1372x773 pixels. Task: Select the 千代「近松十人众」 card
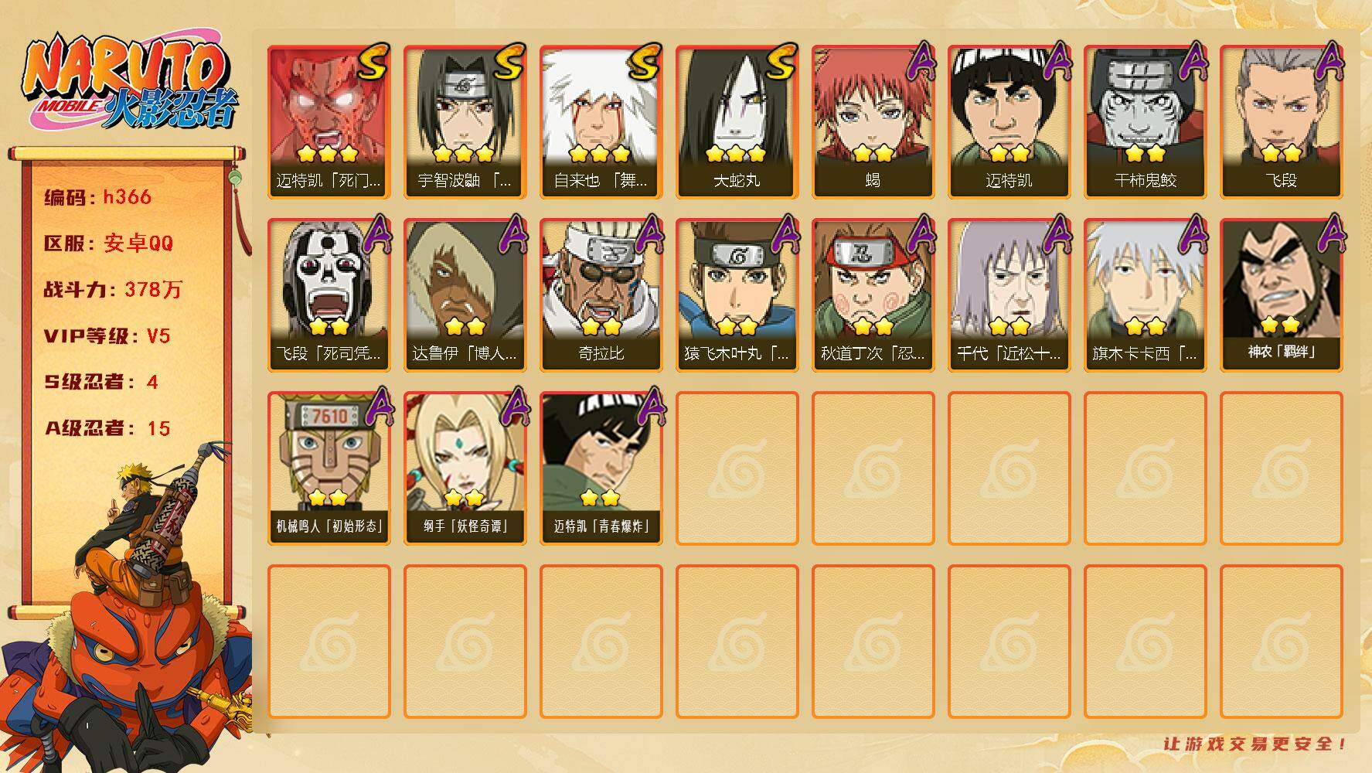(1009, 295)
